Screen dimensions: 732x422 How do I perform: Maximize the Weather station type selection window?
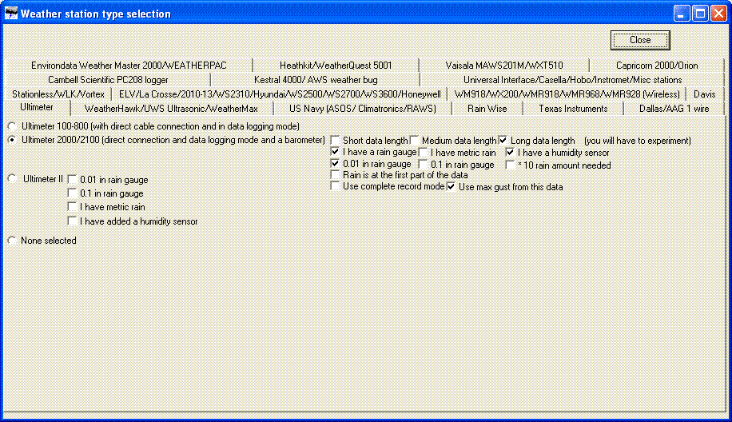(700, 14)
